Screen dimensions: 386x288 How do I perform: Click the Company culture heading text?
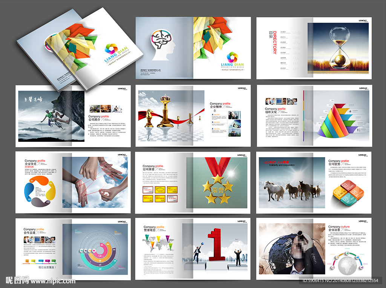339,227
